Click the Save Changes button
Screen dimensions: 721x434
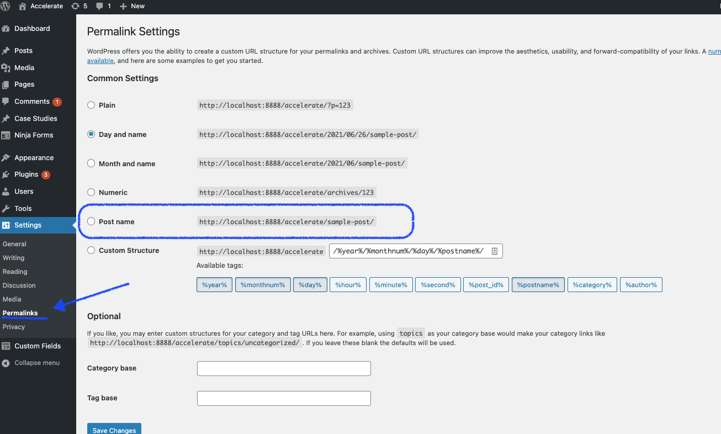coord(114,429)
